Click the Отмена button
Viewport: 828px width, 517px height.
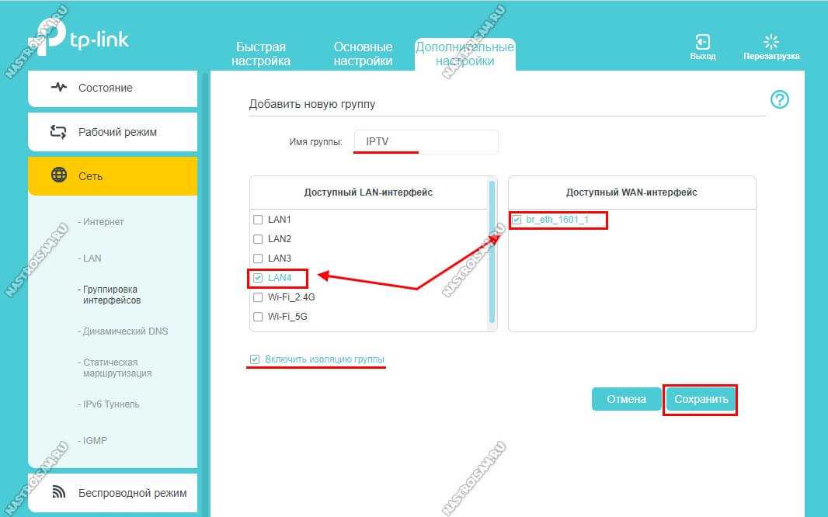pos(626,399)
